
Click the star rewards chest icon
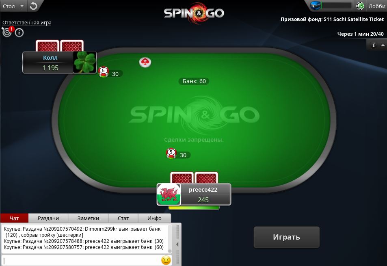point(316,5)
